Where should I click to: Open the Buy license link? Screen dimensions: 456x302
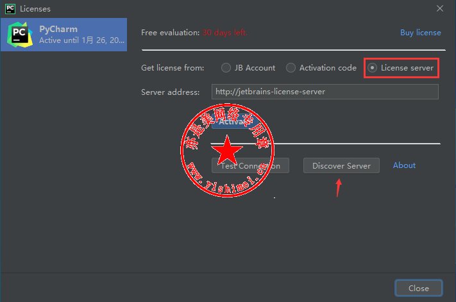tap(420, 33)
